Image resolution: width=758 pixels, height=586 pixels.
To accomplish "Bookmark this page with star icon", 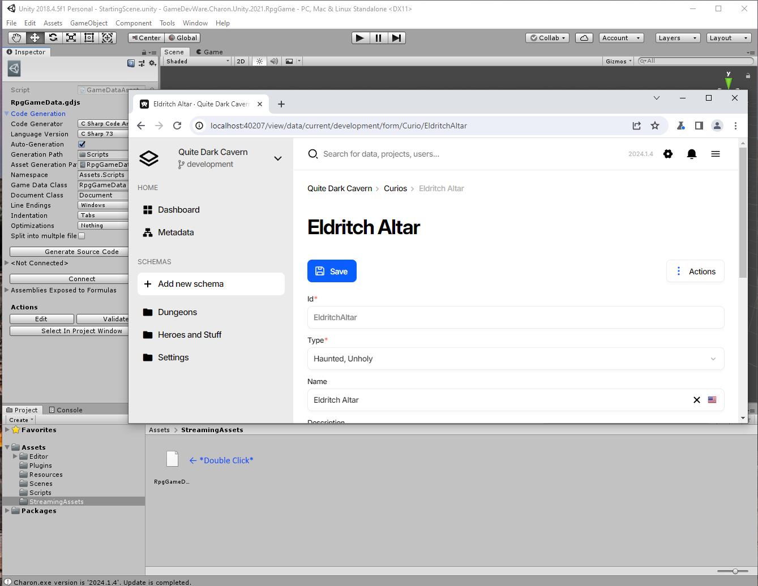I will [655, 126].
